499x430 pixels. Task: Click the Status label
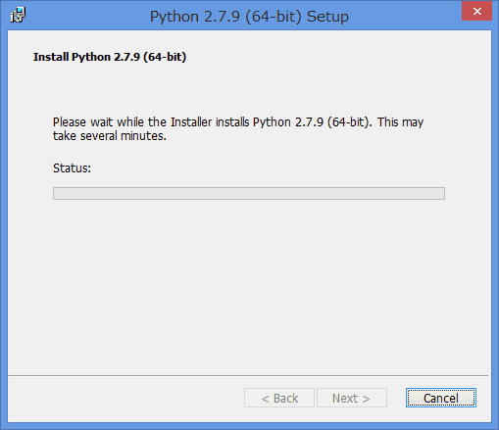pyautogui.click(x=72, y=168)
